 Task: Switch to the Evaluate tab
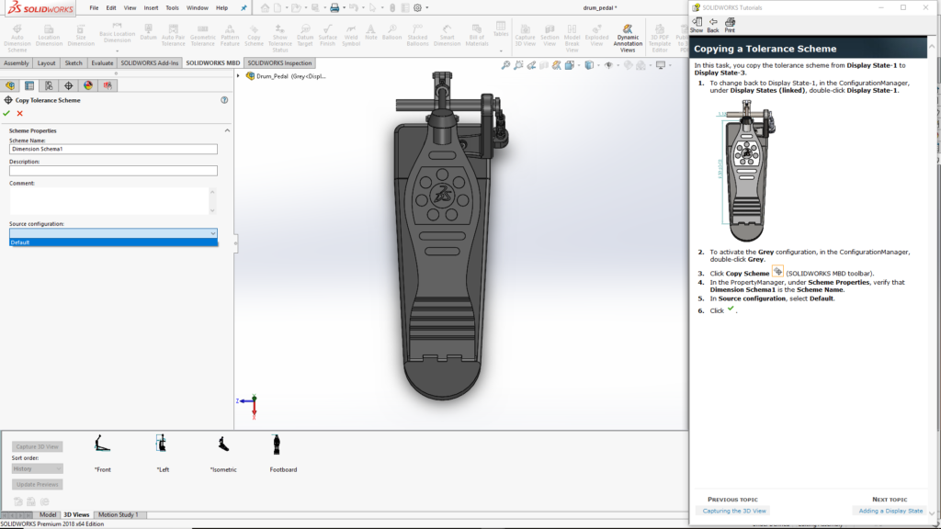pos(102,63)
